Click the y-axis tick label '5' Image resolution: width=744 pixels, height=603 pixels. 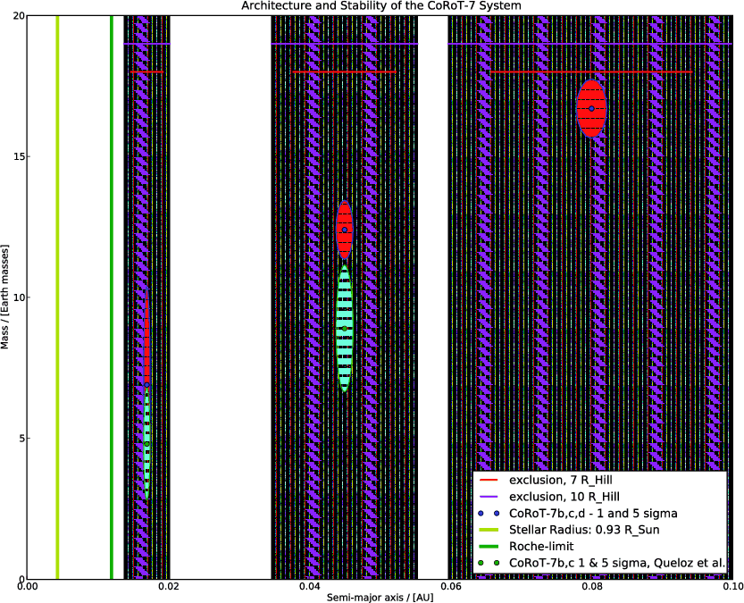click(21, 439)
